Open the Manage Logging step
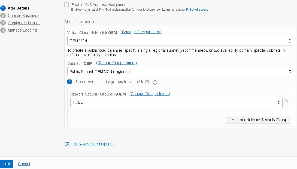The width and height of the screenshot is (297, 169). tap(22, 30)
